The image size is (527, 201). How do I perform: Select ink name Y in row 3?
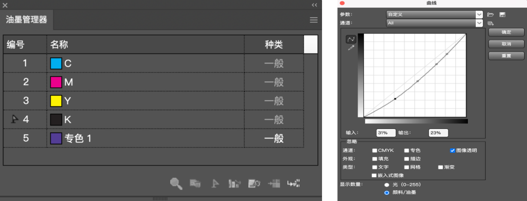(x=67, y=101)
